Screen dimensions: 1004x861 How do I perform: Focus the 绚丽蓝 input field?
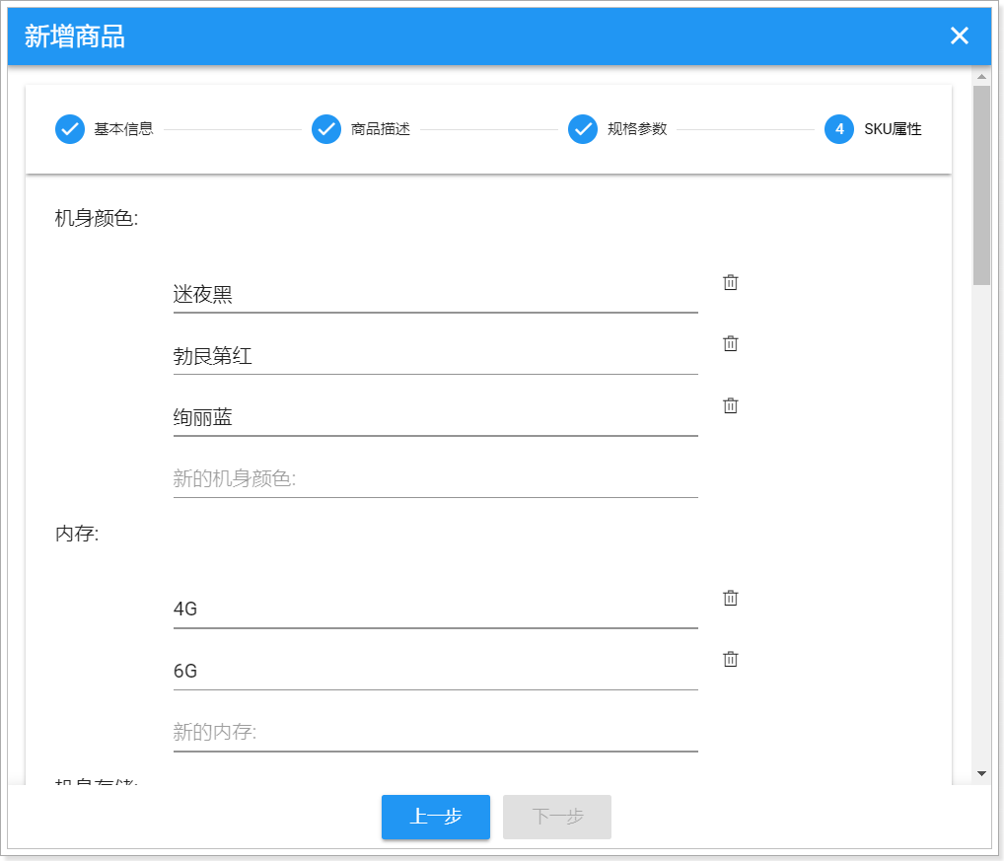434,417
